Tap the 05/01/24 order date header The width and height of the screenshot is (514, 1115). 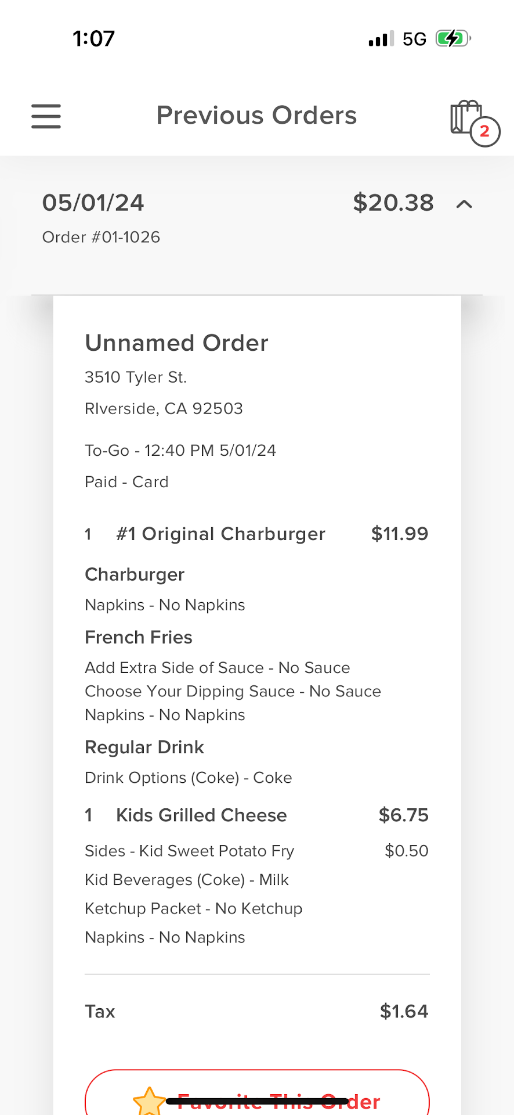(93, 203)
